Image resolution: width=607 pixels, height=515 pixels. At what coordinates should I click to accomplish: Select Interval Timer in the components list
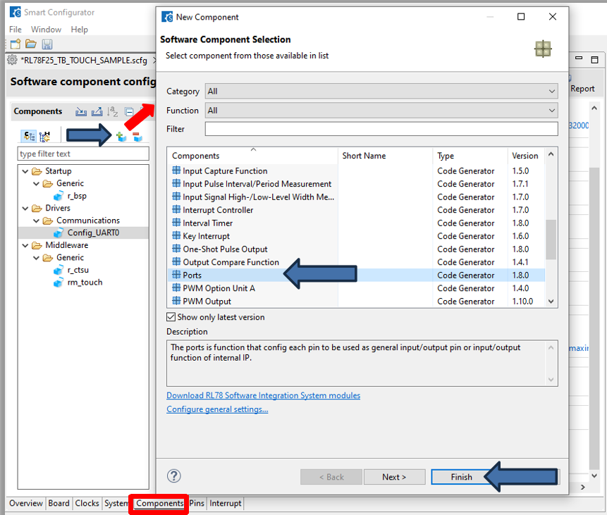(207, 223)
